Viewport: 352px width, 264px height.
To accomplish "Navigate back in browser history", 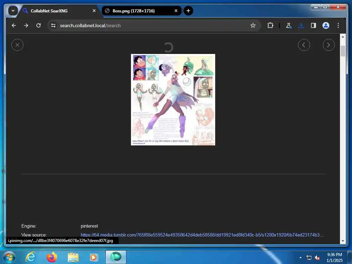I will click(14, 25).
